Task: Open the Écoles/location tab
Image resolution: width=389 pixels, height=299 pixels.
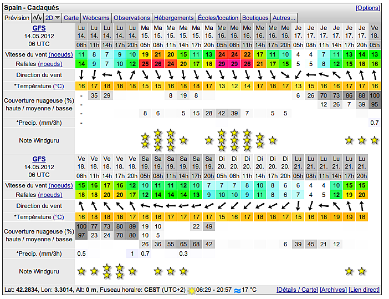Action: [218, 18]
